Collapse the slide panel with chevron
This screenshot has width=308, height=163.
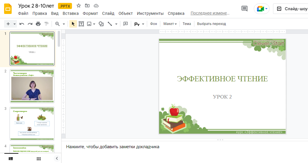(57, 158)
